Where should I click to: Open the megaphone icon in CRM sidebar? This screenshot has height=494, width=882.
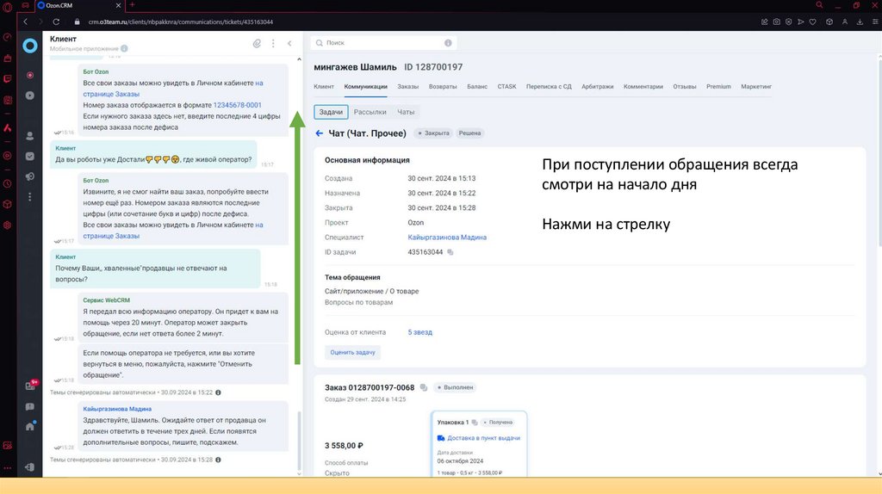(30, 176)
